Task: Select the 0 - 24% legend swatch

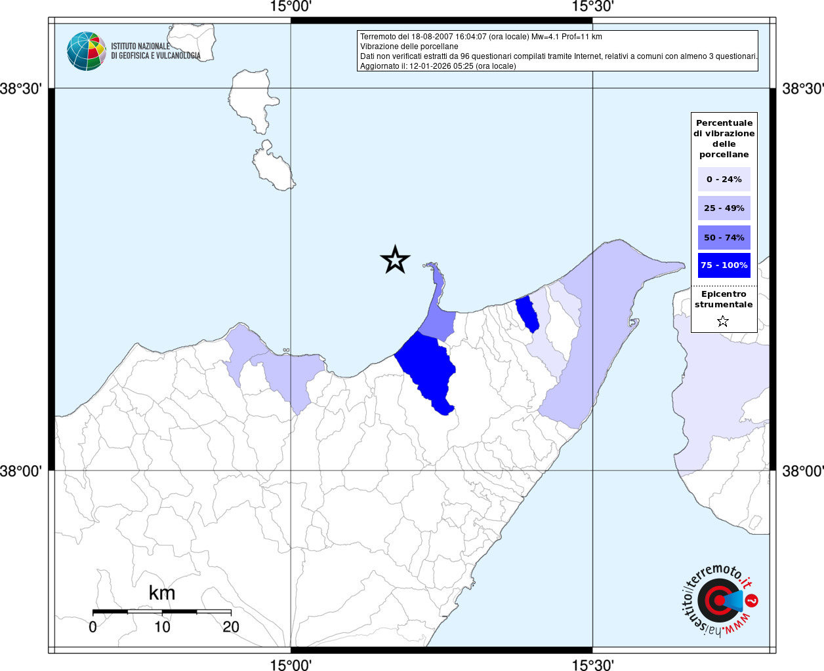Action: (x=724, y=179)
